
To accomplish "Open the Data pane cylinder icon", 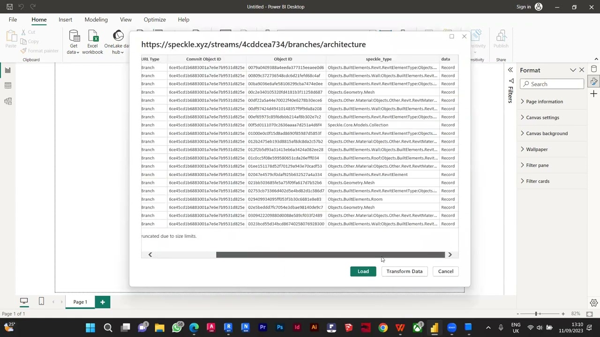I will tap(594, 69).
